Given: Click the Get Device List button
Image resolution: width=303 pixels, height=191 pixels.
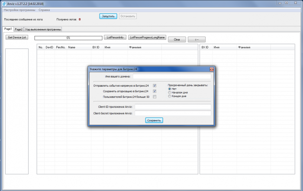Looking at the screenshot, I should point(17,37).
